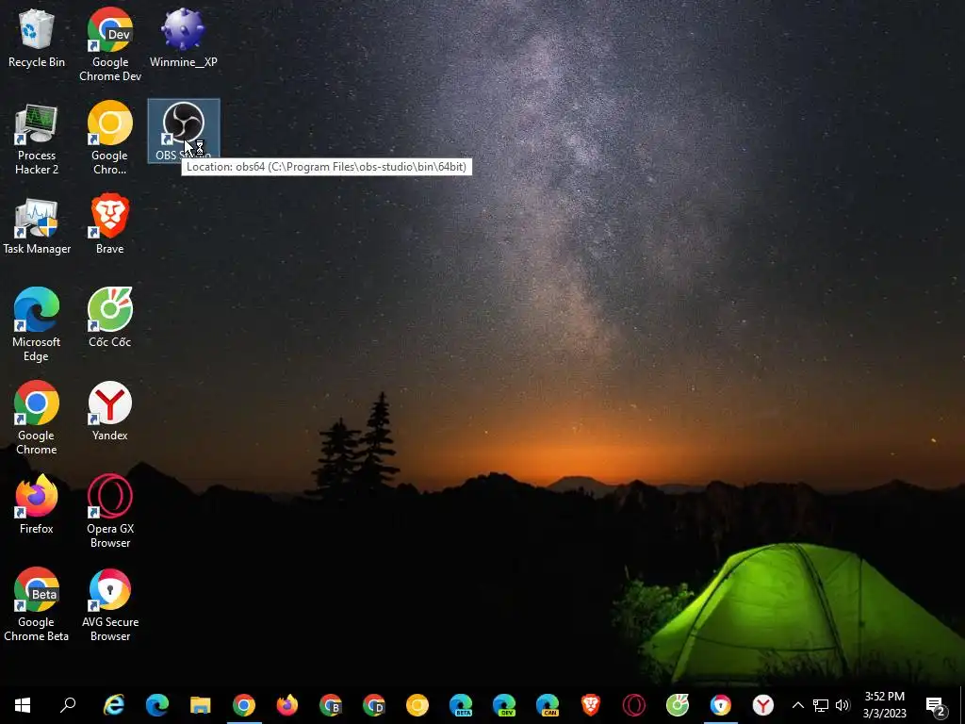
Task: Launch Brave from taskbar
Action: point(591,705)
